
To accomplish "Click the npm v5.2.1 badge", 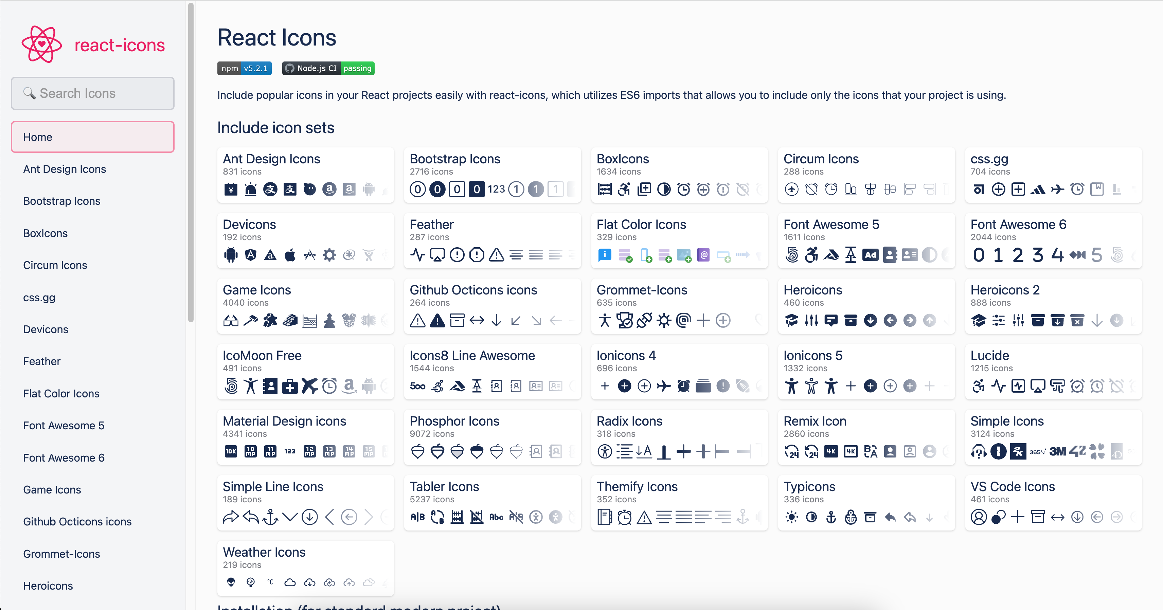I will [244, 68].
